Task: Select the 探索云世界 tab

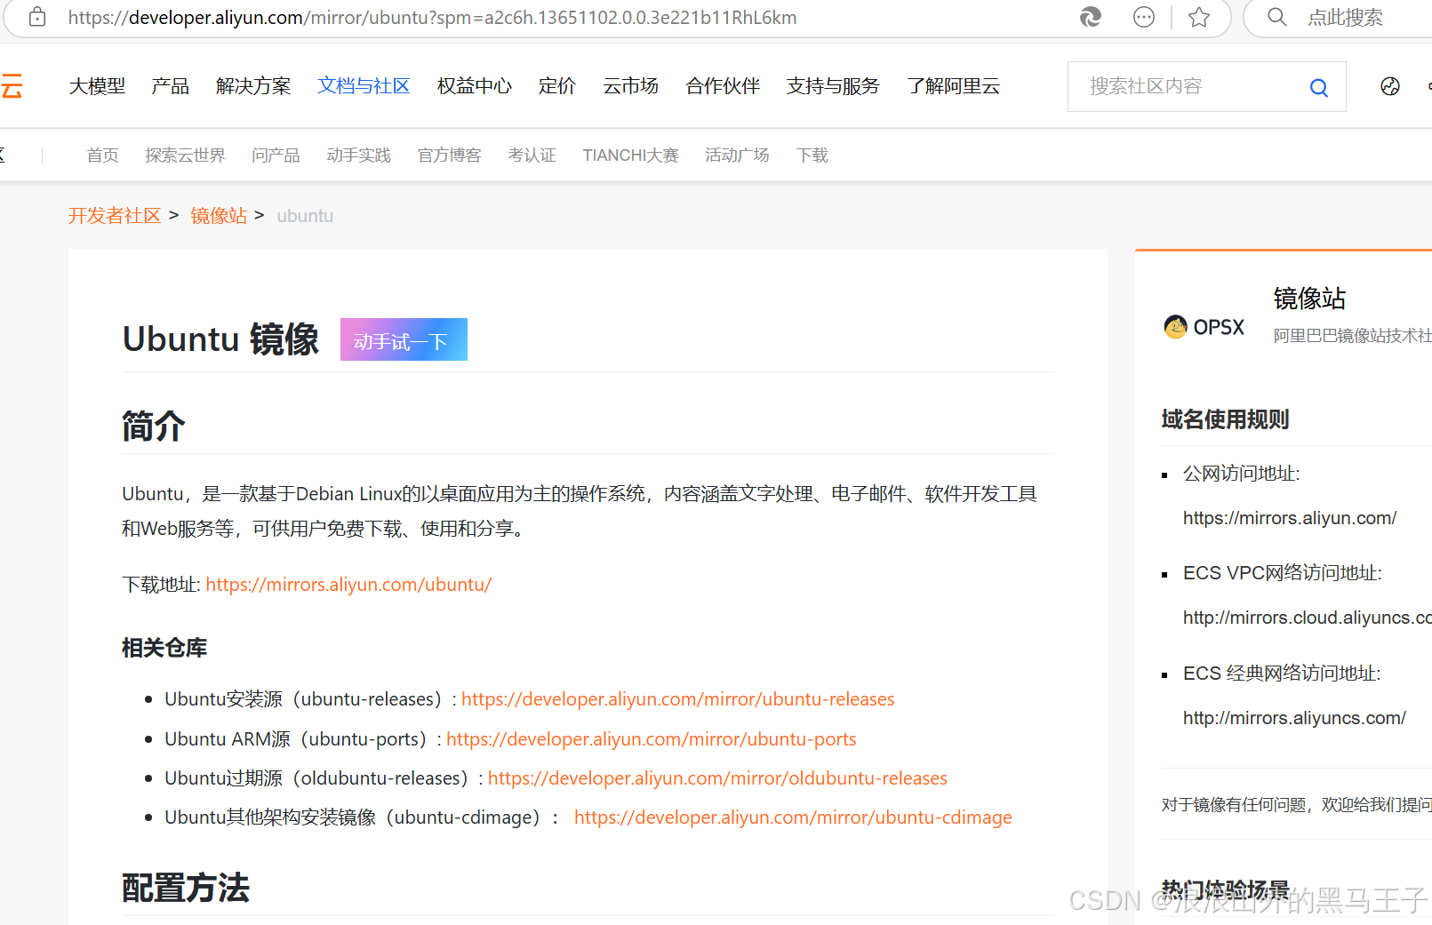Action: point(185,155)
